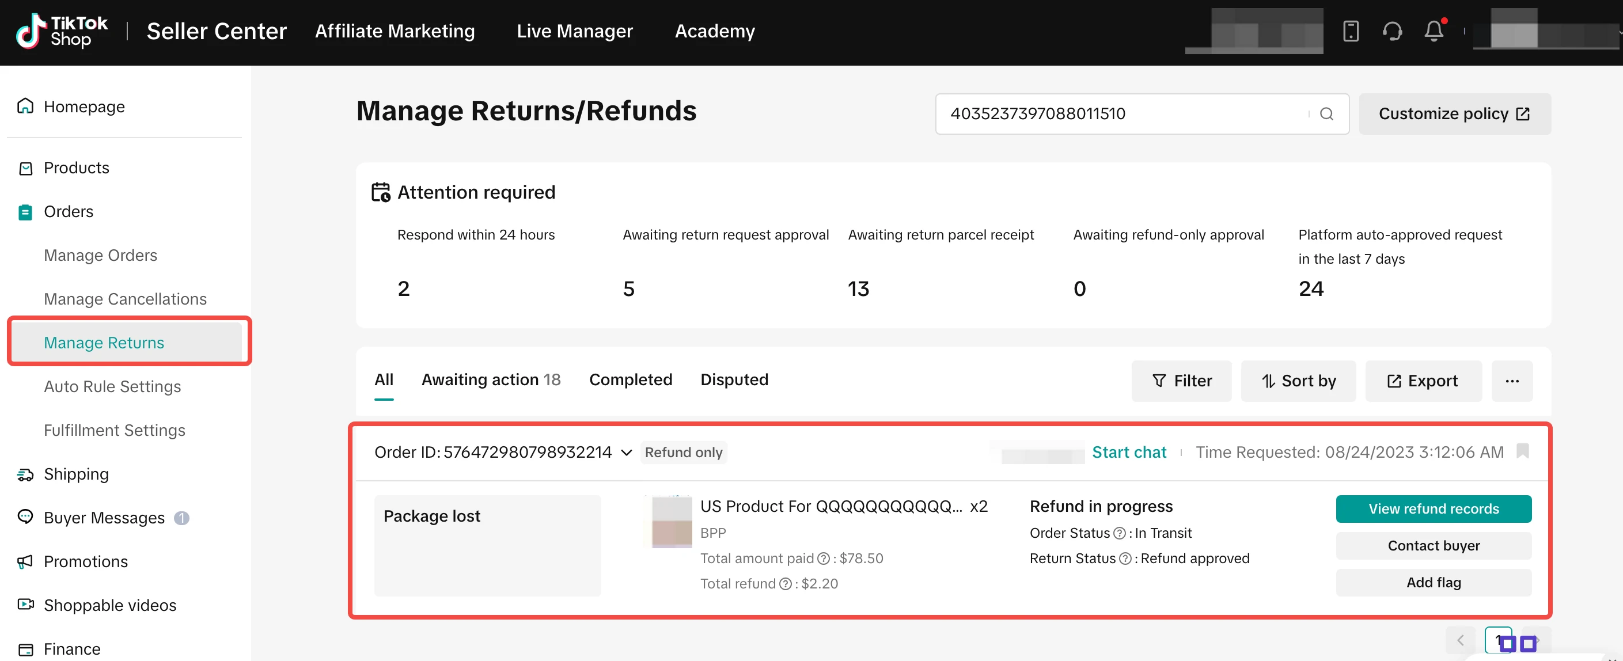Click the Start chat link
The height and width of the screenshot is (661, 1623).
coord(1129,453)
